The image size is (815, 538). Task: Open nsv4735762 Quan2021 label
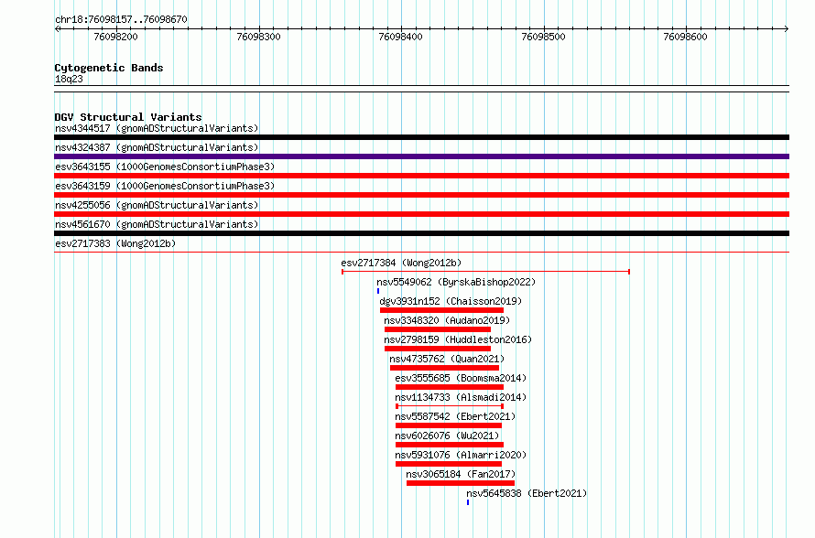point(447,359)
